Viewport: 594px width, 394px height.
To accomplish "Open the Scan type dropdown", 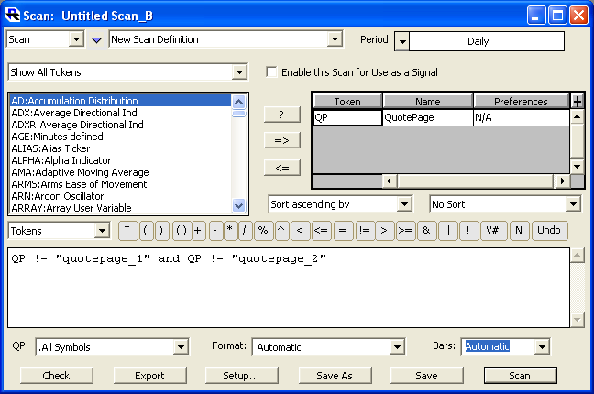I will [76, 39].
